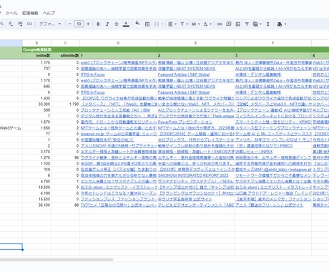
Task: Select the cell with value 96
Action: (65, 157)
